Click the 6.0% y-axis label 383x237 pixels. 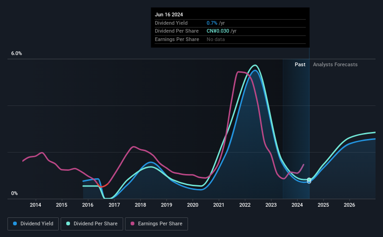[x=16, y=54]
